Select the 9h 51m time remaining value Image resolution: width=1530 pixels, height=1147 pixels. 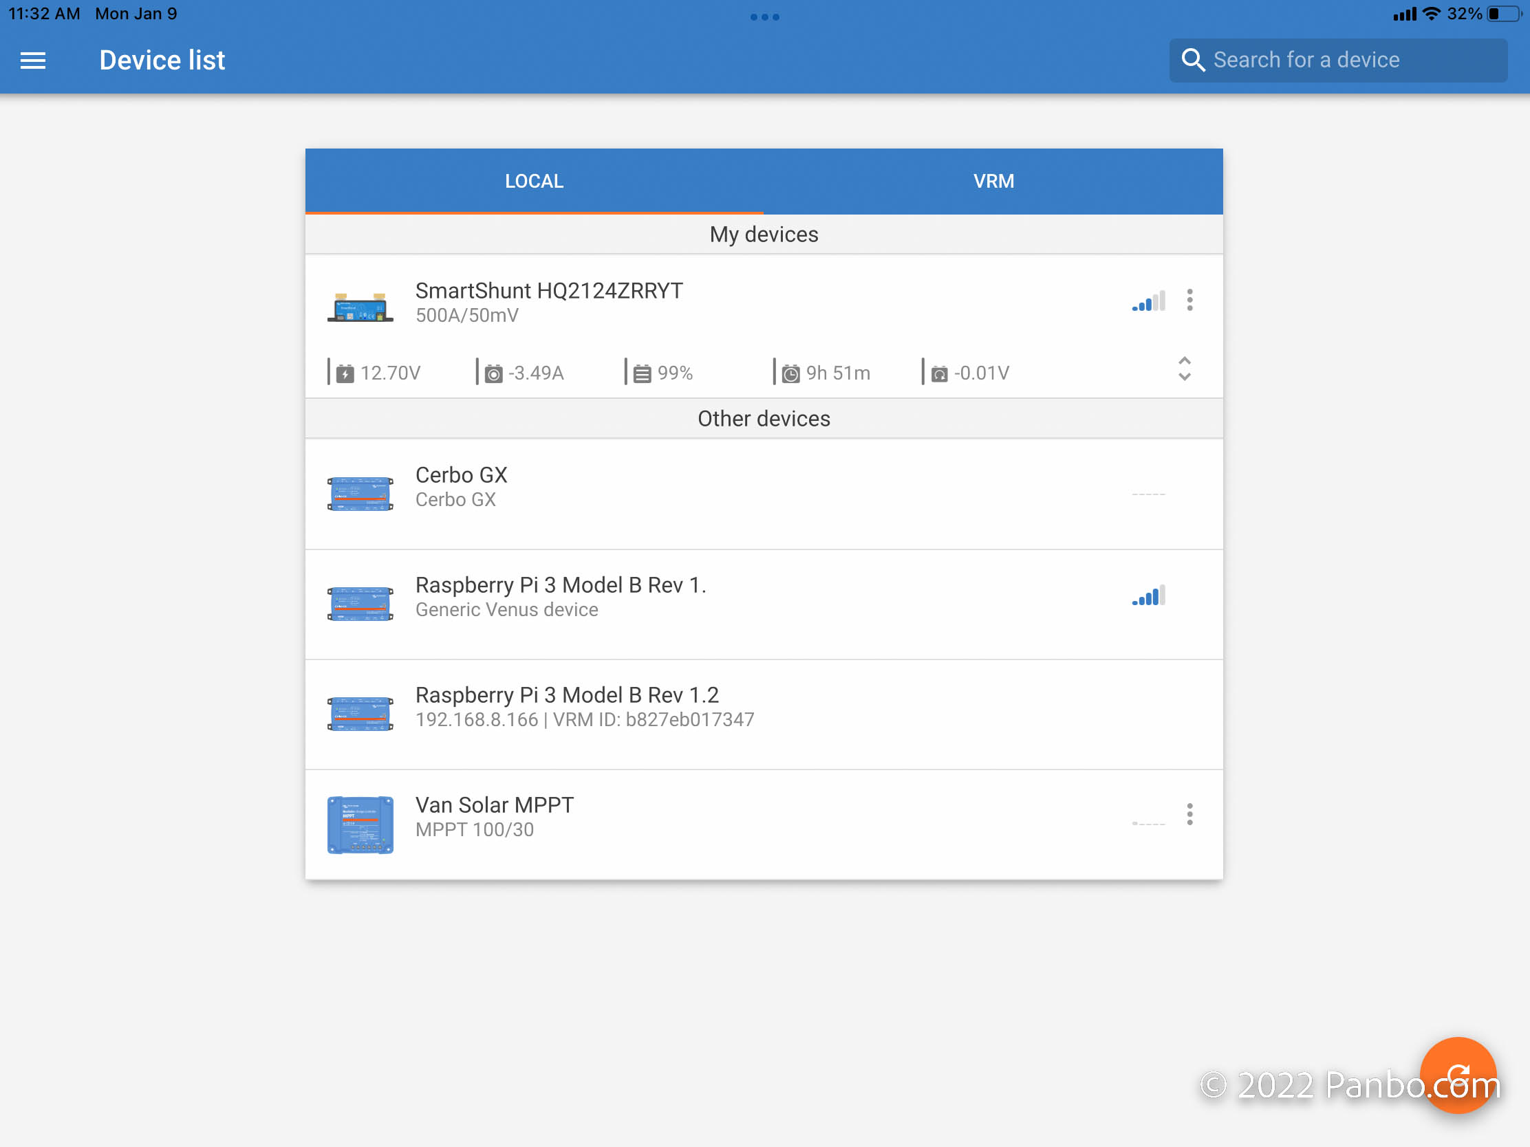tap(838, 373)
